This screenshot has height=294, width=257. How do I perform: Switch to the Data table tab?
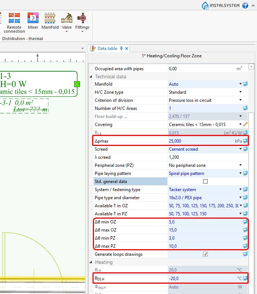pyautogui.click(x=107, y=49)
